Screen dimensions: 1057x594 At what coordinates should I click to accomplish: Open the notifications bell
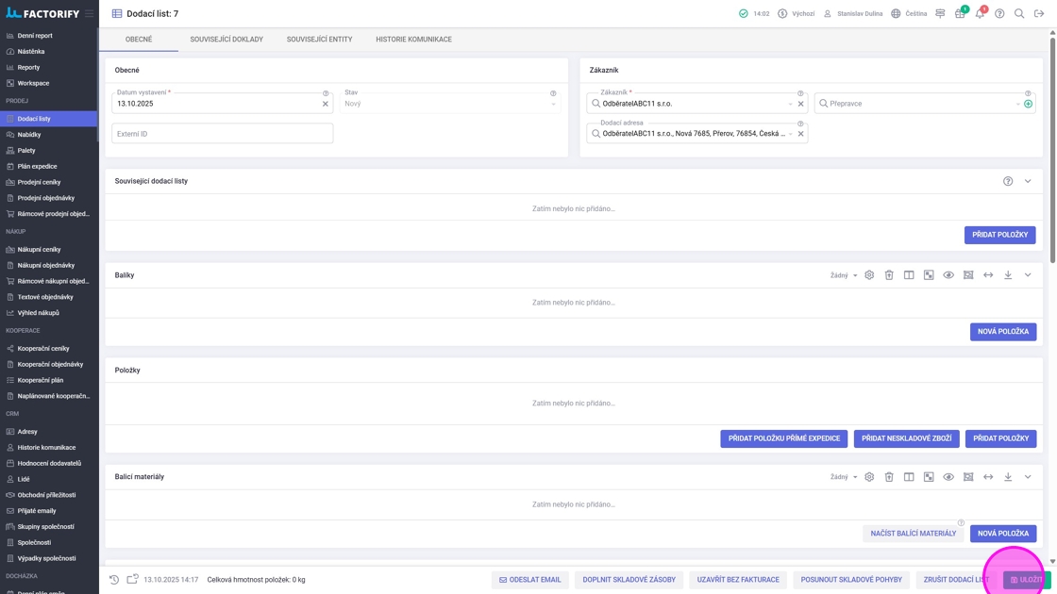pos(980,14)
